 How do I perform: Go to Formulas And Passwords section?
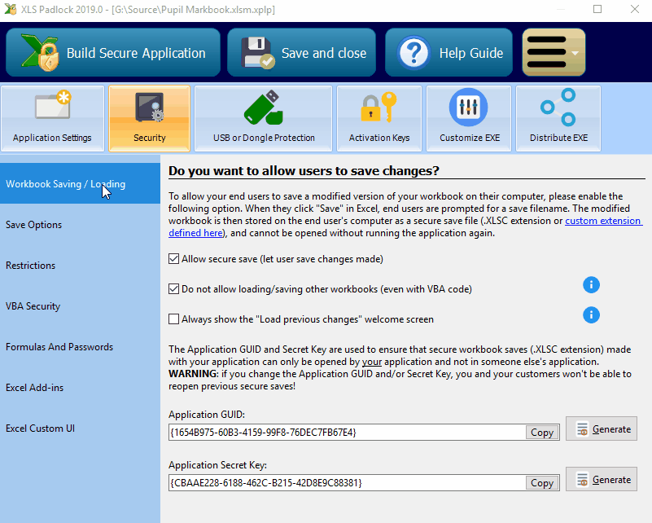pos(59,347)
